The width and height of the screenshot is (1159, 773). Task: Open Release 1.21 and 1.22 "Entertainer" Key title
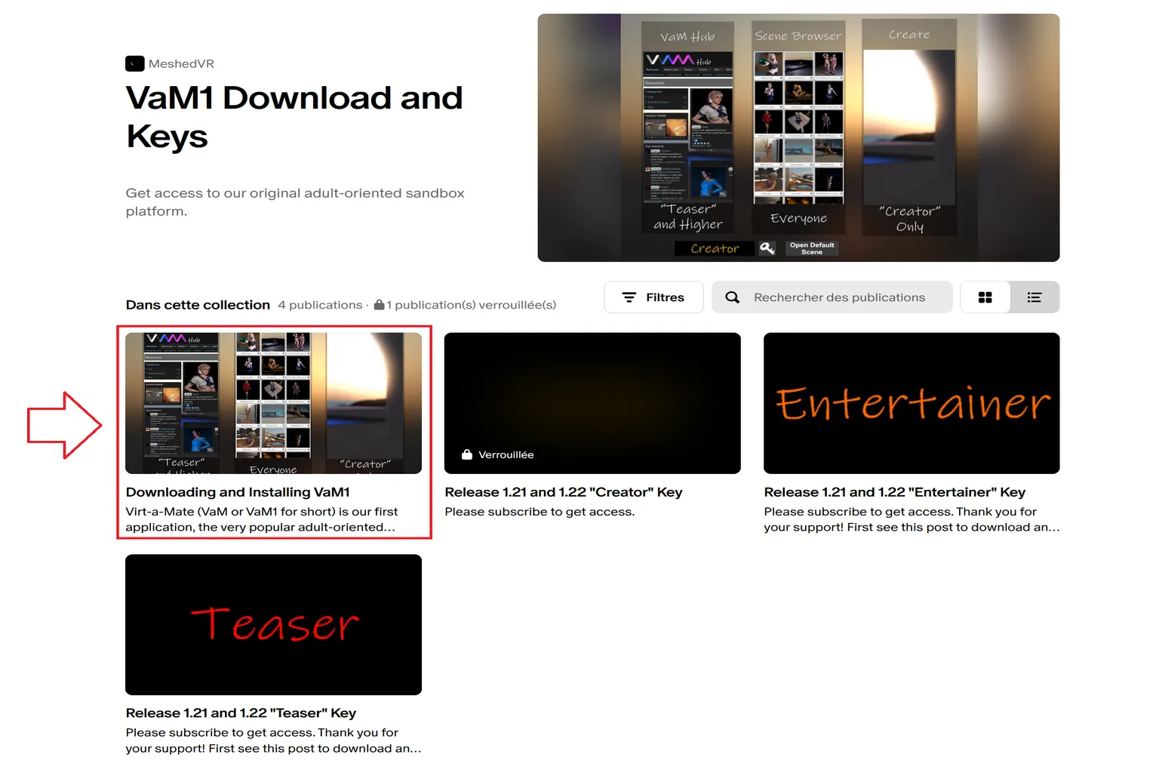(894, 492)
